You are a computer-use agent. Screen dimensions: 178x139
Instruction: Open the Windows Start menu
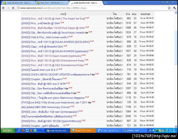8,130
